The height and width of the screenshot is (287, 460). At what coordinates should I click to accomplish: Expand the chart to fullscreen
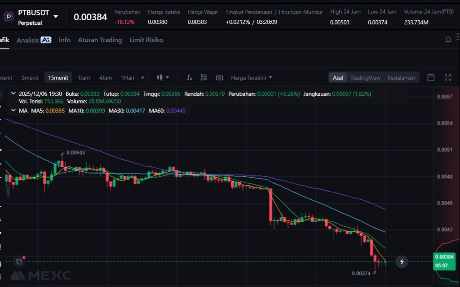pos(447,77)
